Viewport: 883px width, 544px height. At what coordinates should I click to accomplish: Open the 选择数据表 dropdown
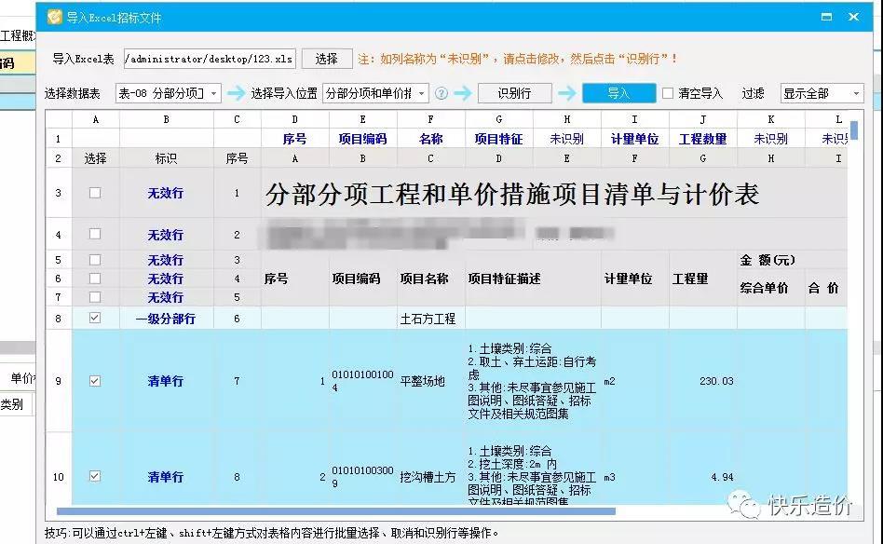(168, 94)
